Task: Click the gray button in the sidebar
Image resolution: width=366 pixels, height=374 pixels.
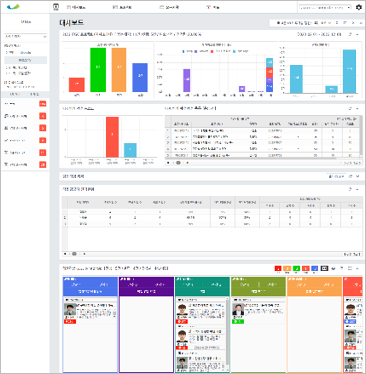Action: coord(26,60)
